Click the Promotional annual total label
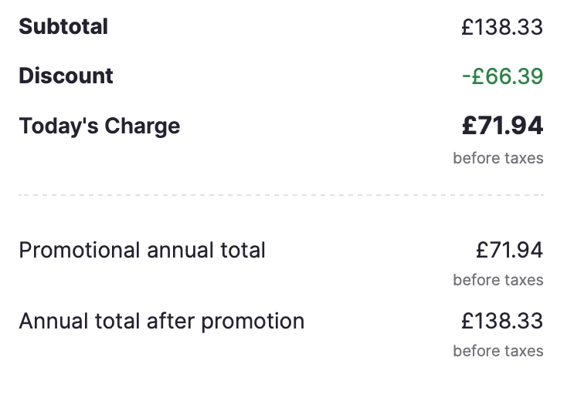This screenshot has height=401, width=567. (142, 250)
